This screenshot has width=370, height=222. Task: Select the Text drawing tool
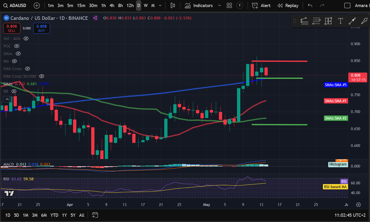pyautogui.click(x=341, y=21)
